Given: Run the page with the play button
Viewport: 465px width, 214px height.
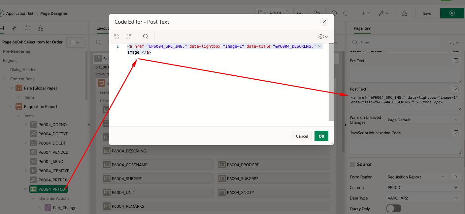Looking at the screenshot, I should click(452, 13).
